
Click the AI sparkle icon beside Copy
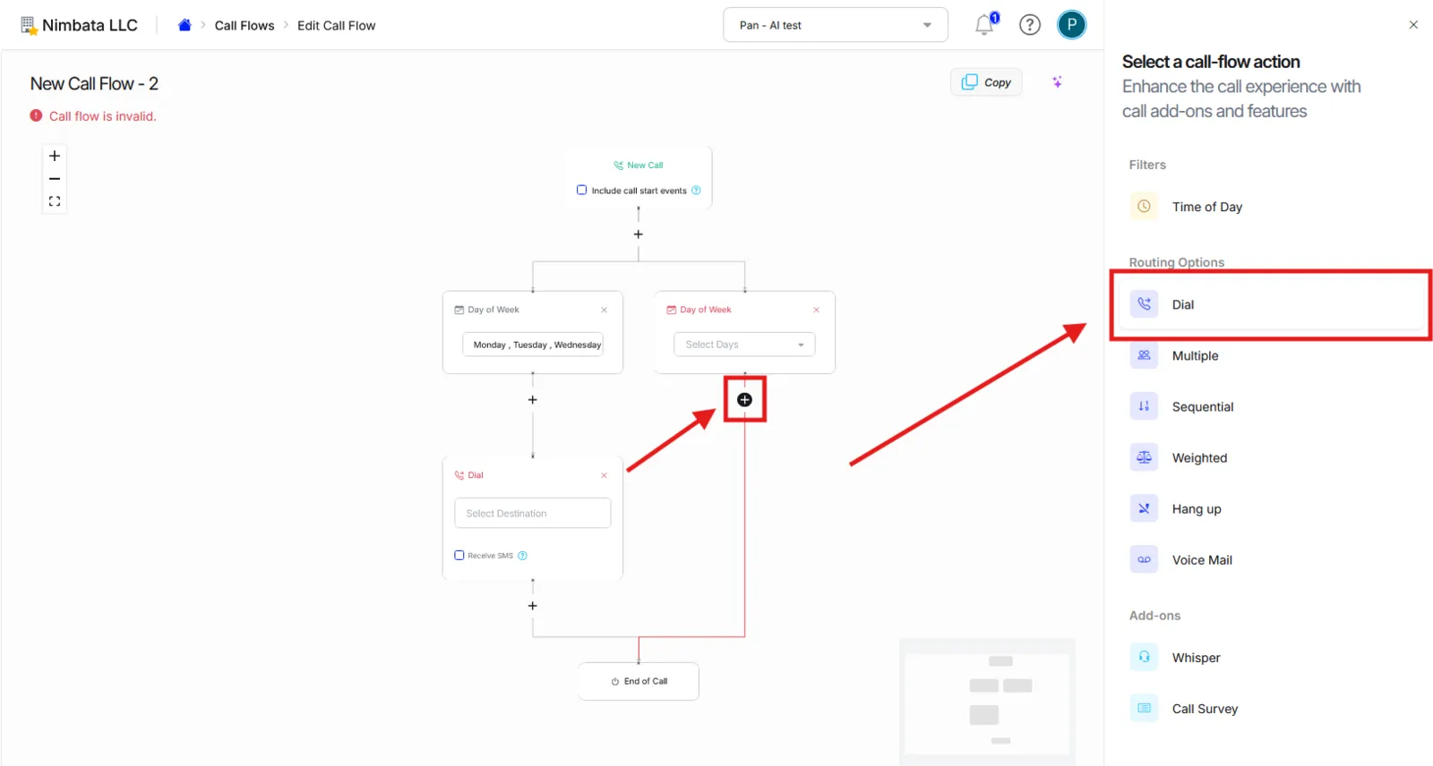[x=1058, y=82]
